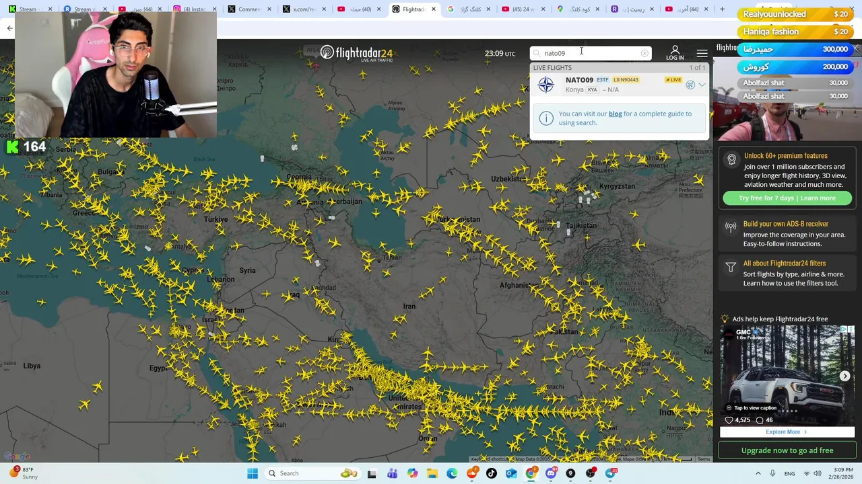Select the NATO09 live flight result

[619, 85]
